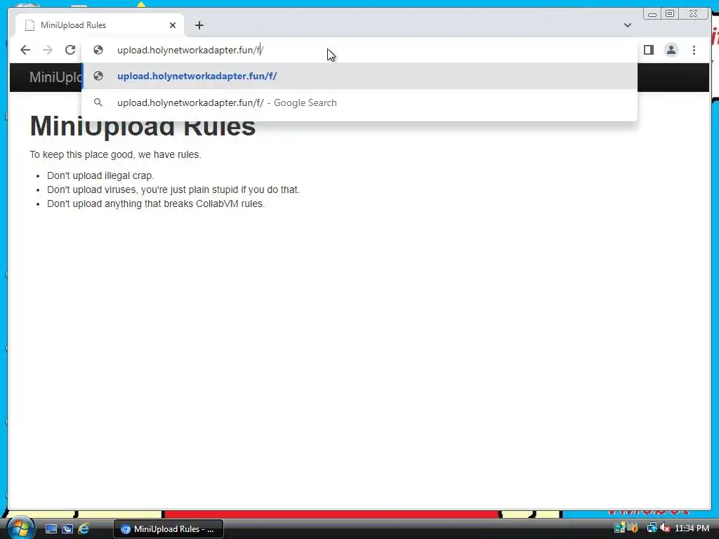Click the forward navigation arrow
Image resolution: width=719 pixels, height=539 pixels.
[47, 50]
